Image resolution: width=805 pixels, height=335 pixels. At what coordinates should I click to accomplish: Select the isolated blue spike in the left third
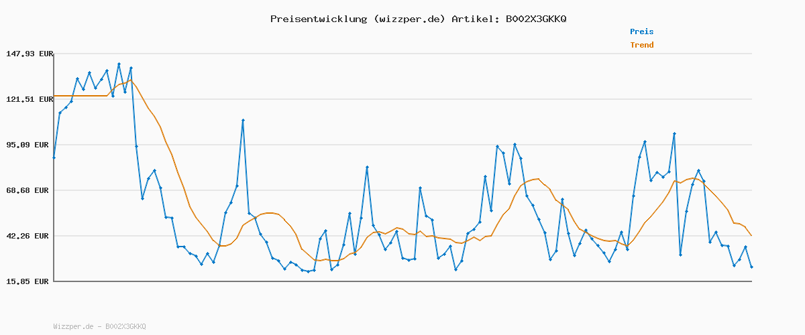tap(243, 120)
